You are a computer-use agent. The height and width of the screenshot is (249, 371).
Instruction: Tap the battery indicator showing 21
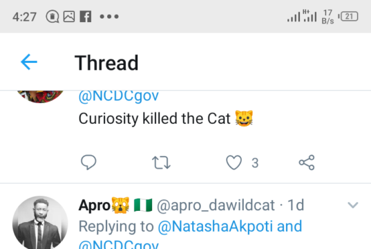click(x=348, y=17)
